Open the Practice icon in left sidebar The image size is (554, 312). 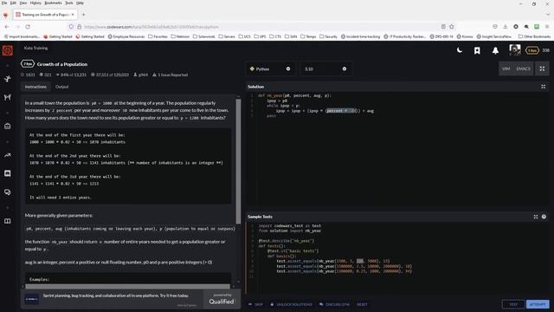pos(8,79)
